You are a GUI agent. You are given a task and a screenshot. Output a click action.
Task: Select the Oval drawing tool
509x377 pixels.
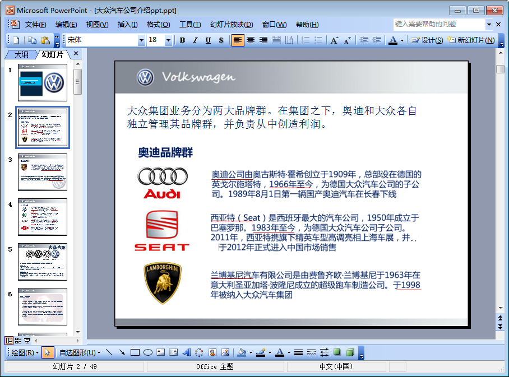[148, 352]
